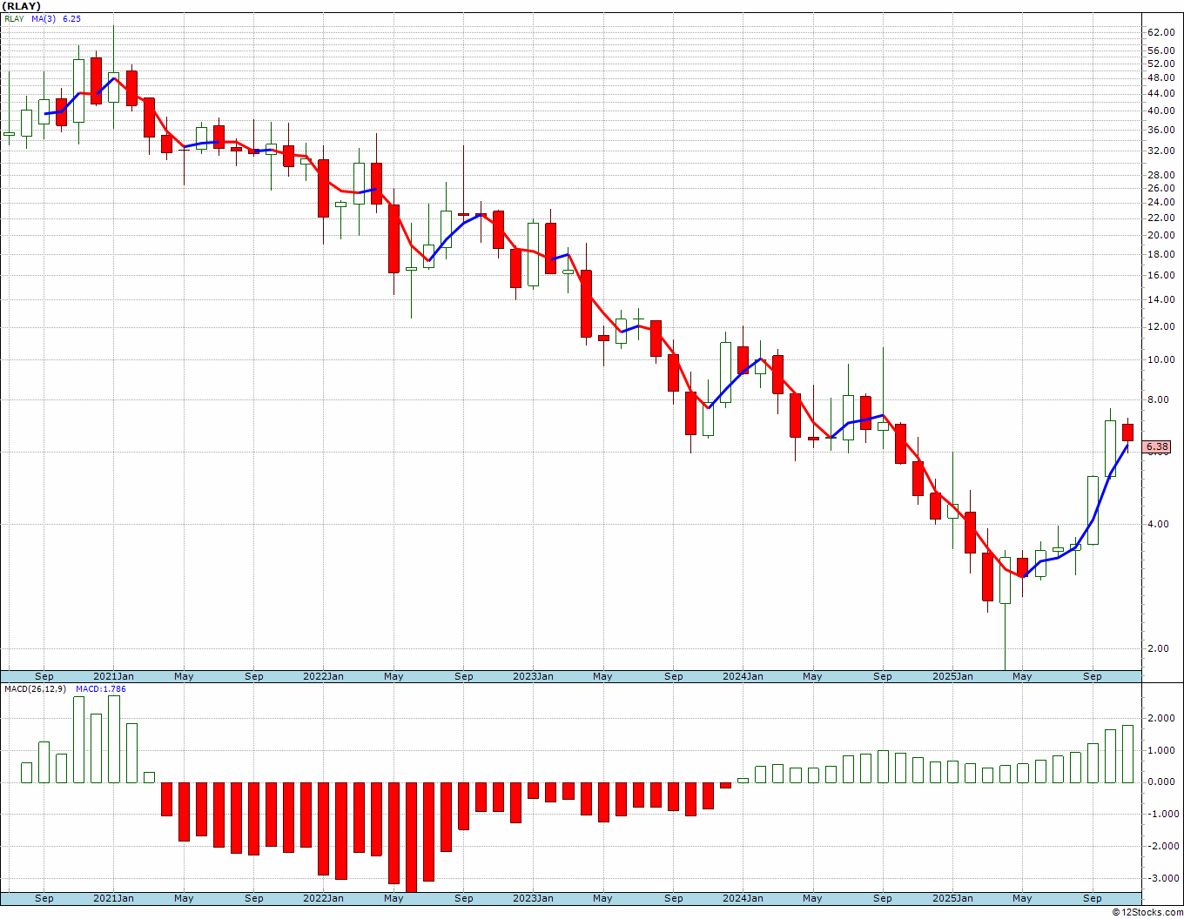The width and height of the screenshot is (1184, 919).
Task: Select 2022Jan on the price chart time axis
Action: pos(323,676)
